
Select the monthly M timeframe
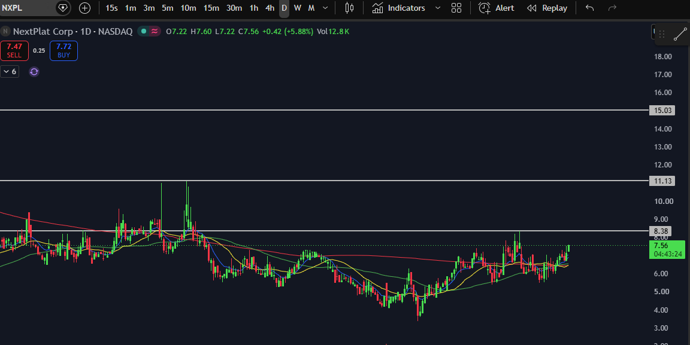(x=311, y=8)
